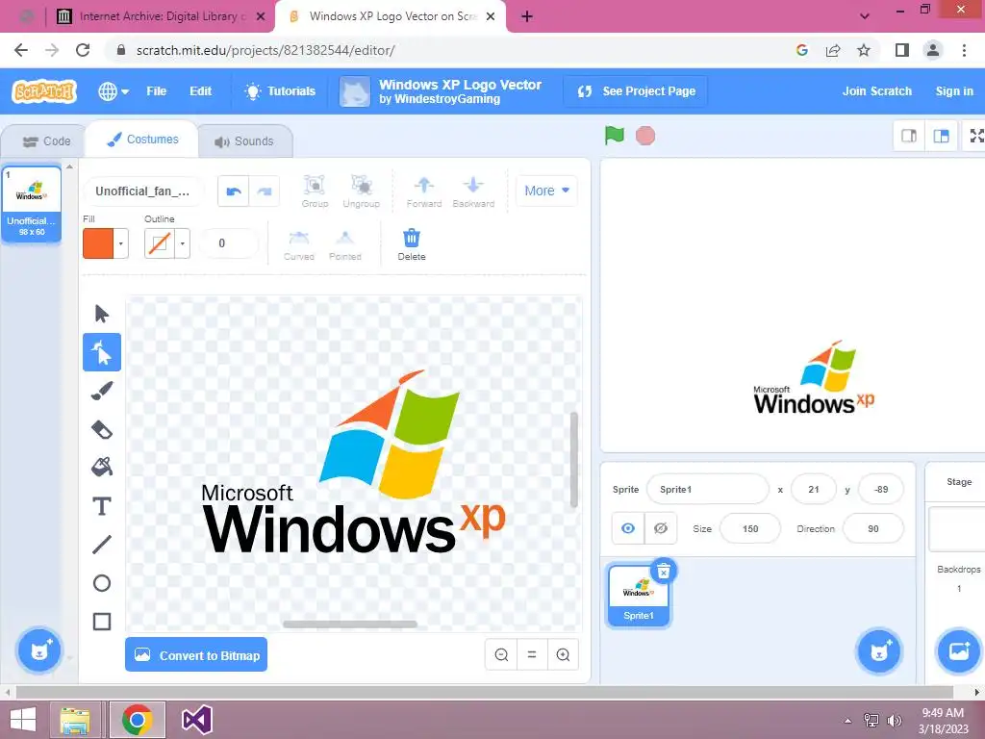Select the Fill bucket tool
This screenshot has height=739, width=985.
point(101,468)
